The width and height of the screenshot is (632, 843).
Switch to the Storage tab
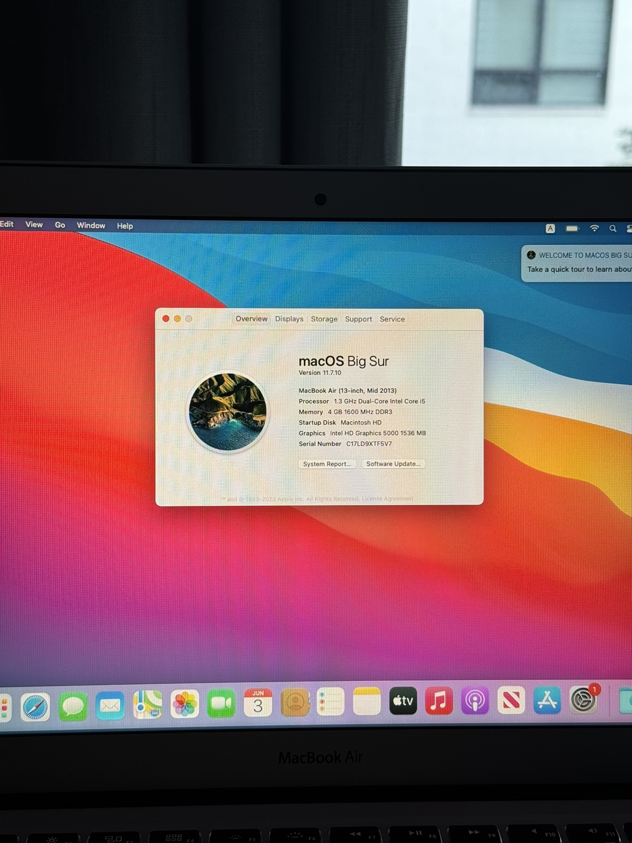(x=324, y=319)
